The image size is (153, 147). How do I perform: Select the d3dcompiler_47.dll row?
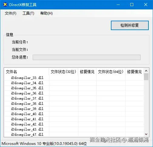(x=74, y=135)
